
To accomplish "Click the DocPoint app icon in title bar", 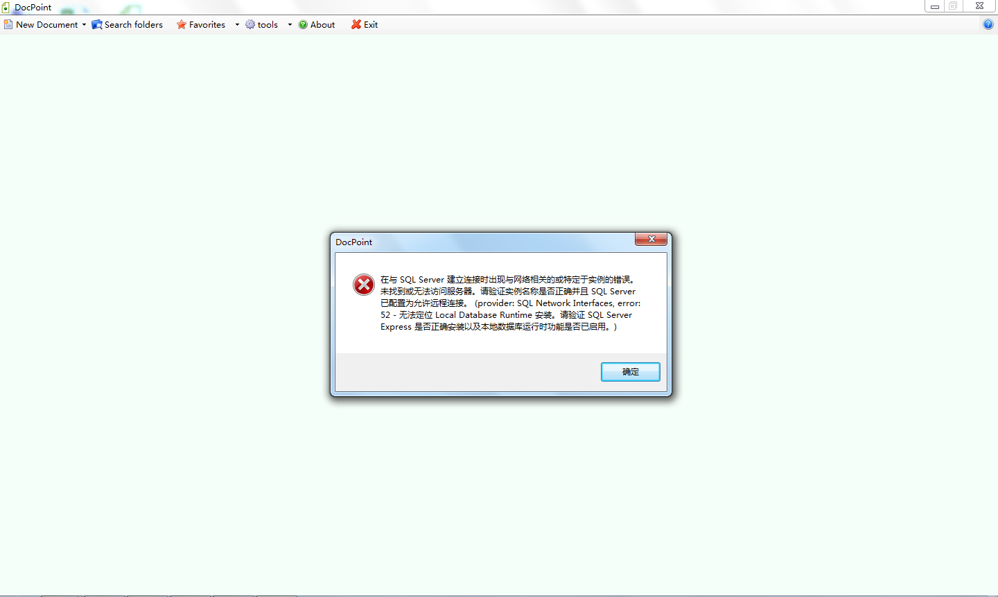I will click(x=6, y=8).
